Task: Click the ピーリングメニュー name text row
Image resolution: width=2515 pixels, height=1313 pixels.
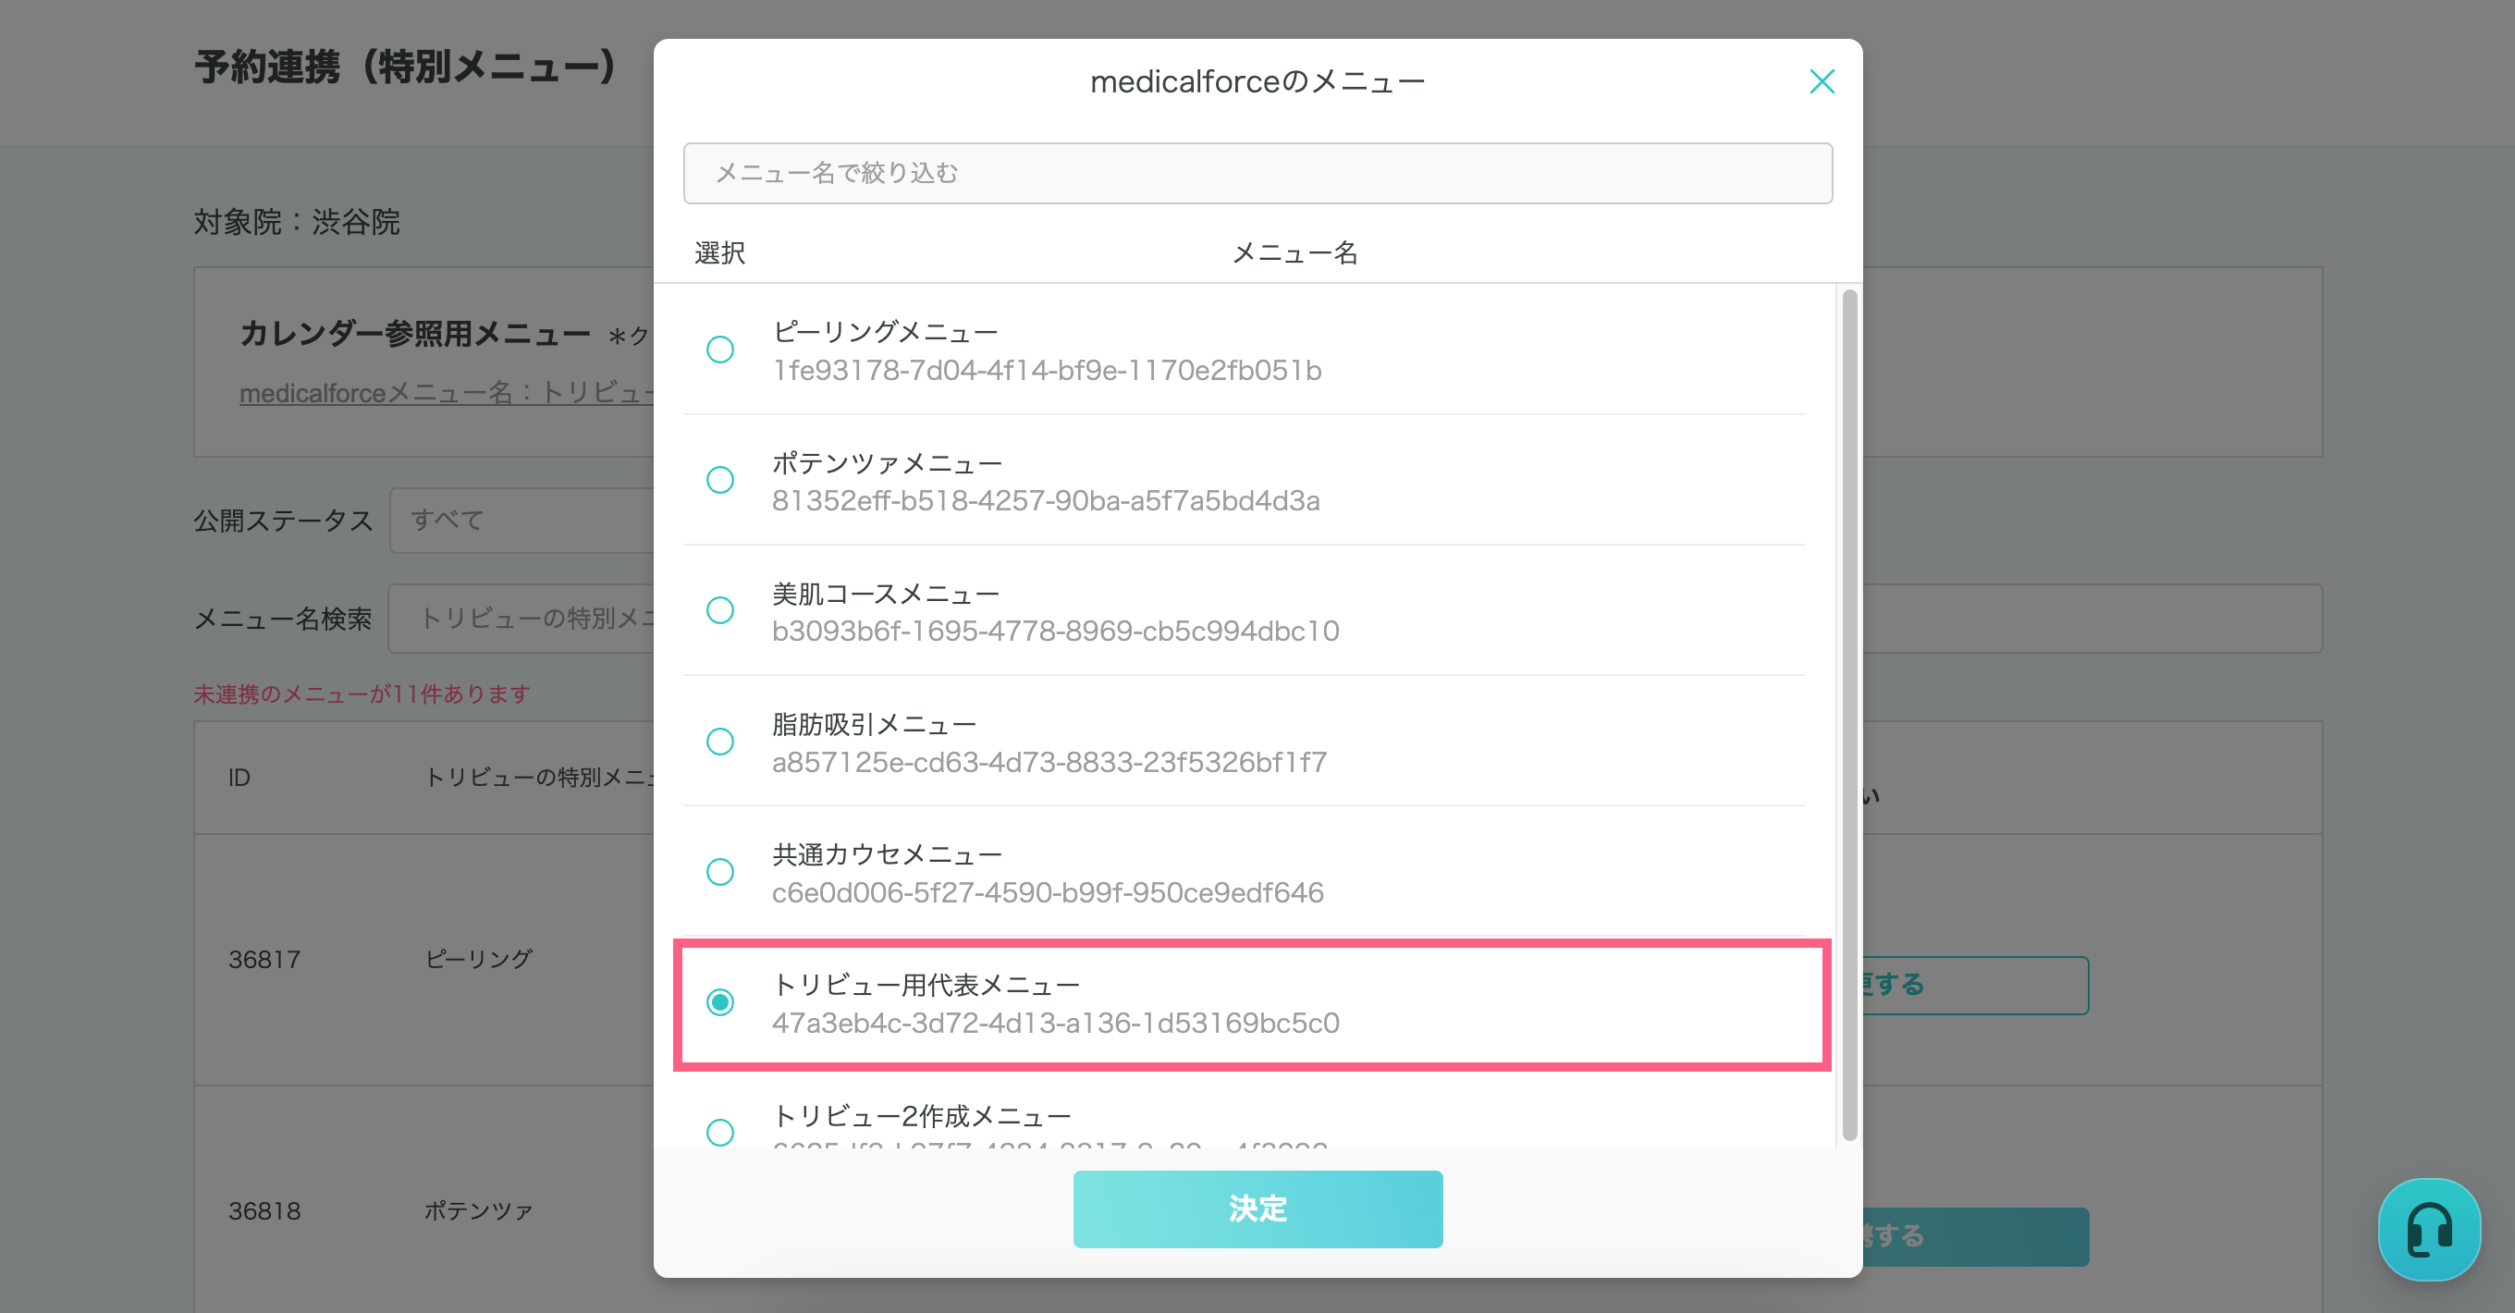Action: [x=885, y=332]
